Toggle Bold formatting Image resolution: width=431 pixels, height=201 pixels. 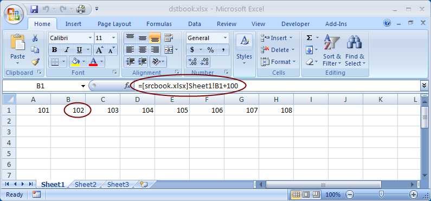[x=54, y=50]
